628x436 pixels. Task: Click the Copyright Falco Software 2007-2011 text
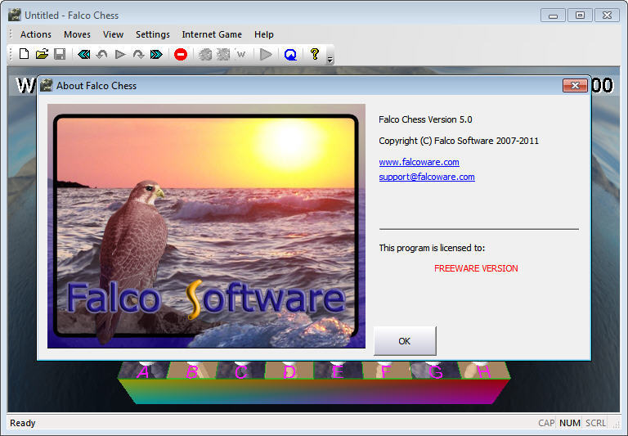[x=459, y=141]
